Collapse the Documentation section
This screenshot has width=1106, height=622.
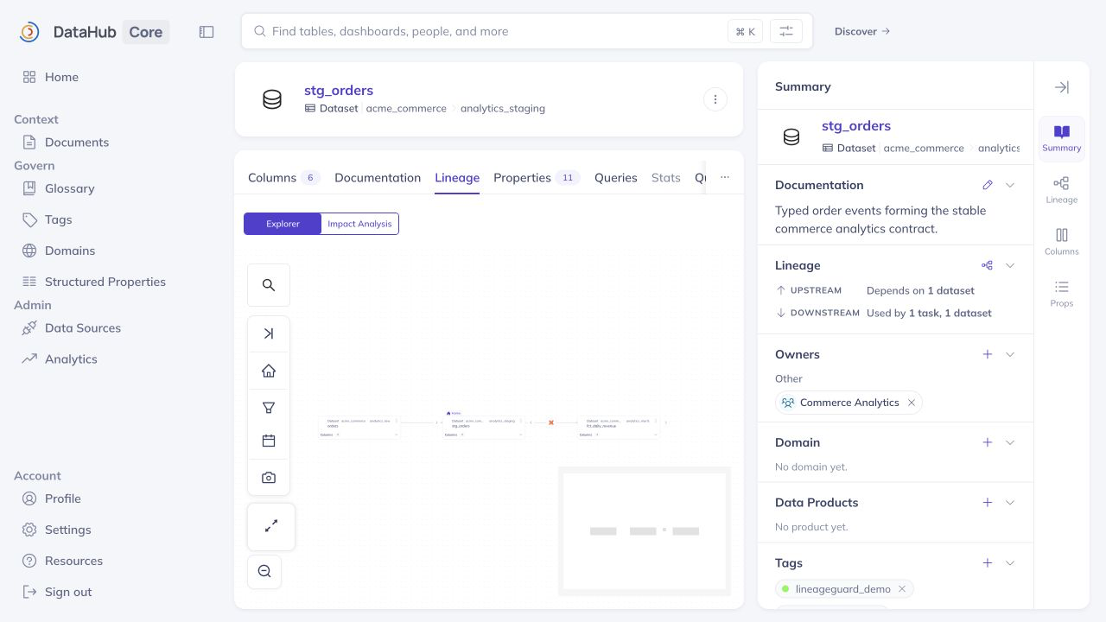point(1010,185)
